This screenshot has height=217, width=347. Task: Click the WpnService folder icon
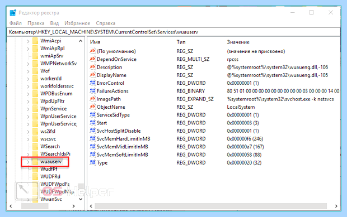point(35,108)
